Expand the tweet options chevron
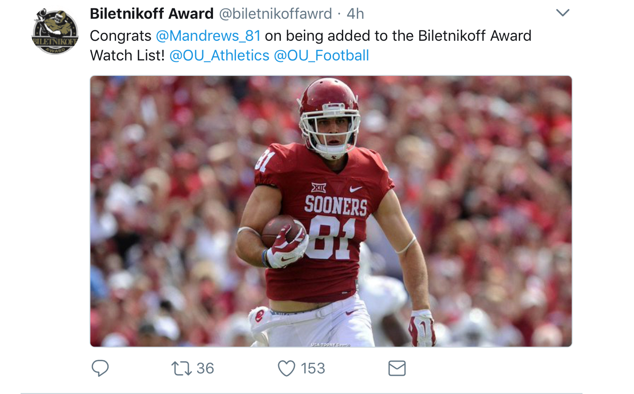This screenshot has height=394, width=634. pos(562,13)
